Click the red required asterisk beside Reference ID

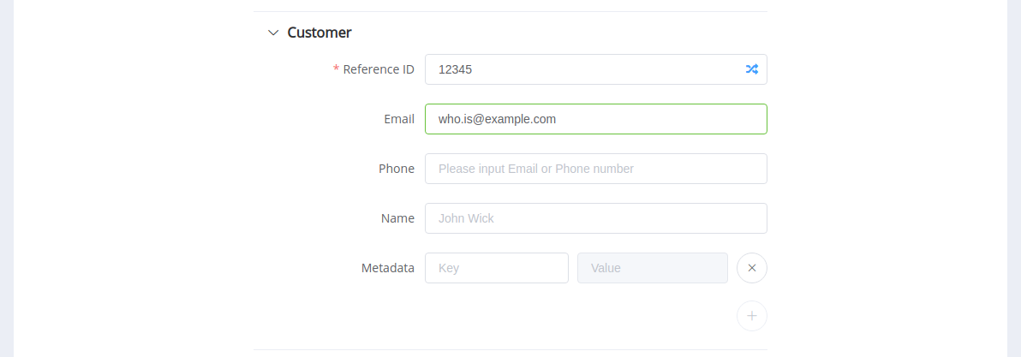(336, 69)
